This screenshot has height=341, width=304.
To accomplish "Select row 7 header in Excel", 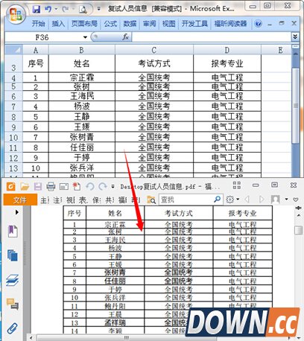I will (13, 106).
